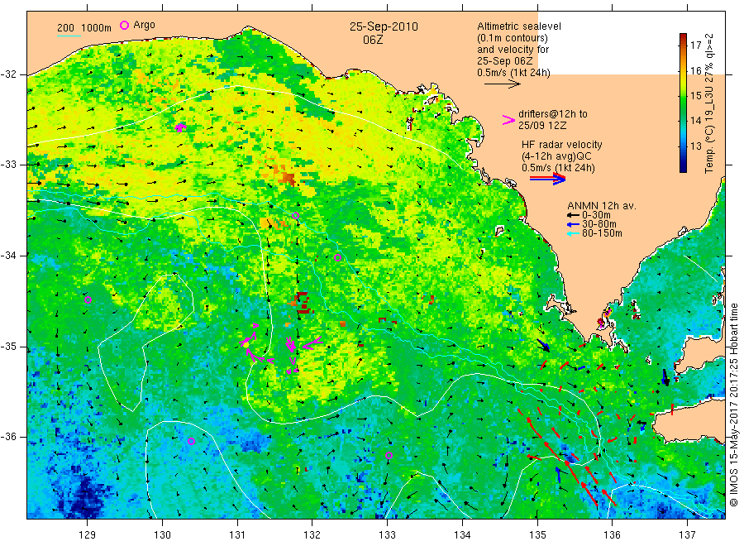Click the 13 tick on the temperature scale
This screenshot has width=744, height=546.
tap(695, 146)
